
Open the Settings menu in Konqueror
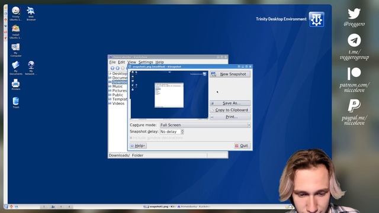(146, 62)
